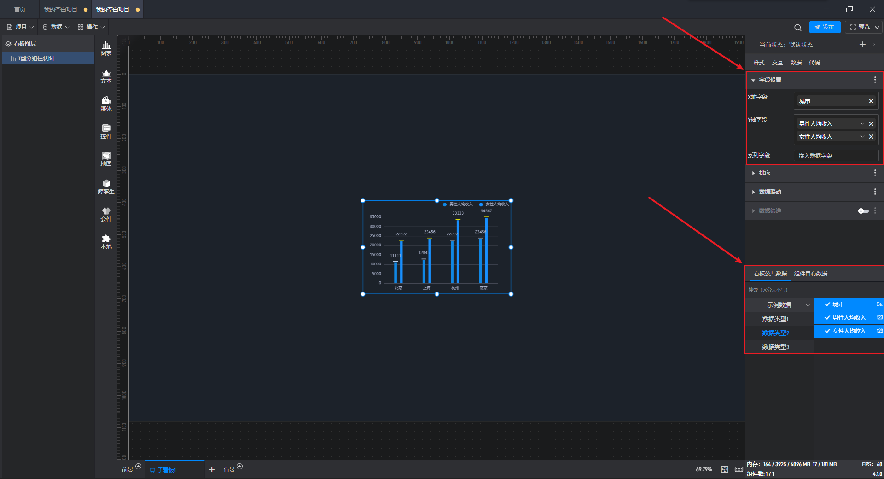This screenshot has height=479, width=884.
Task: Click the plus icon next to 背景
Action: tap(239, 467)
